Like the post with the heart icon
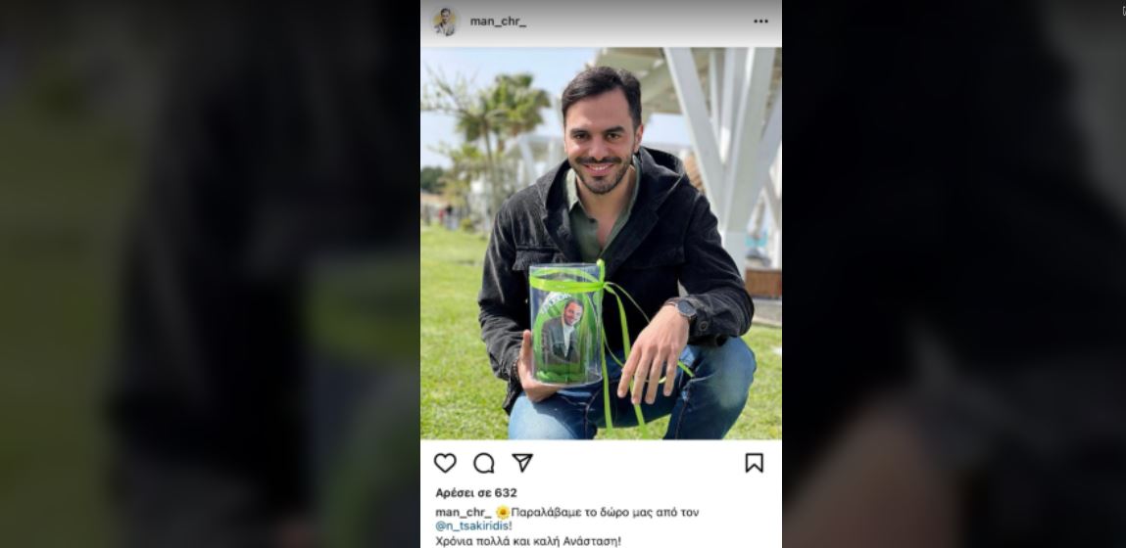Image resolution: width=1126 pixels, height=548 pixels. tap(445, 464)
